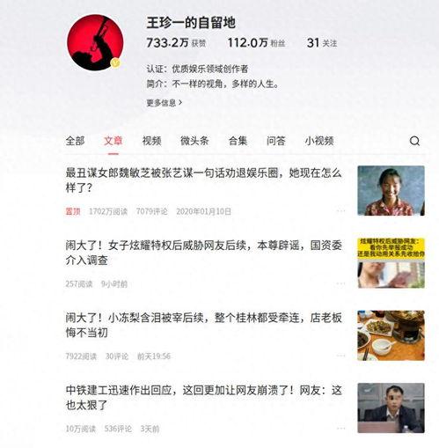Viewport: 439px width, 448px height.
Task: Select the 文章 tab
Action: 113,141
